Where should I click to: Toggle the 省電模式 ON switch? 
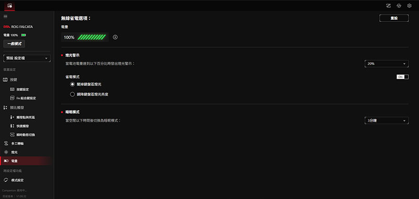[402, 77]
